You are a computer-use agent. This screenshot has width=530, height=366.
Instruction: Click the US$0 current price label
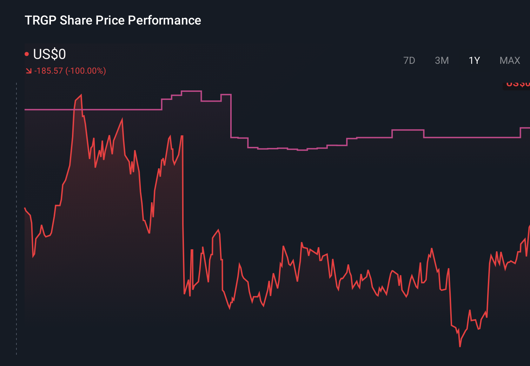(49, 53)
